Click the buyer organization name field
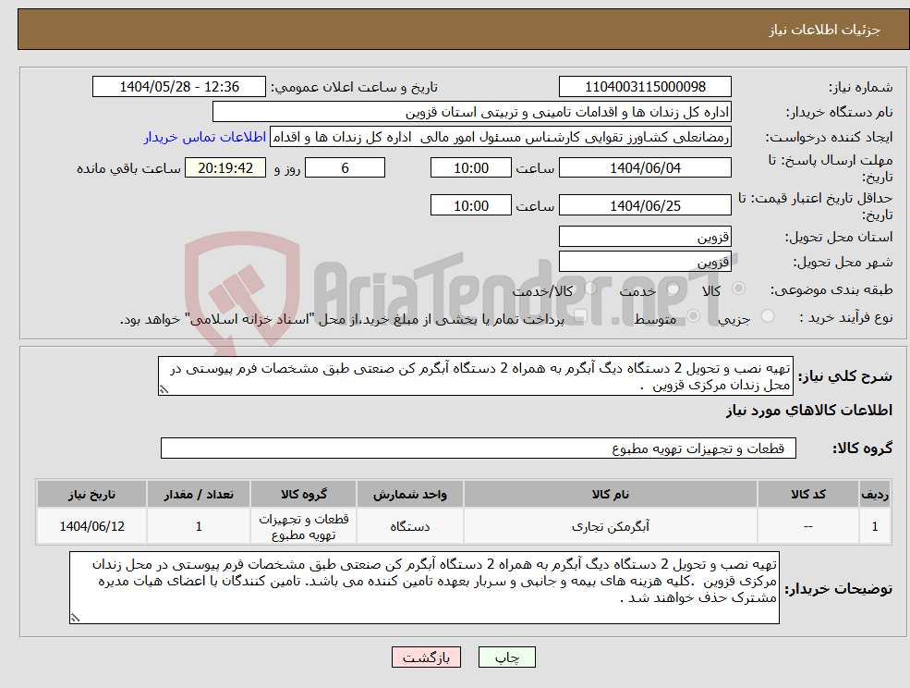Screen dimensions: 910x688 click(472, 112)
